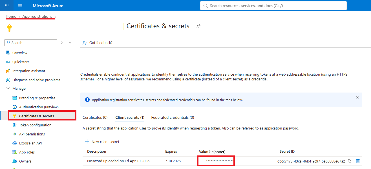Click the feedback person icon
This screenshot has width=371, height=169.
coord(85,43)
